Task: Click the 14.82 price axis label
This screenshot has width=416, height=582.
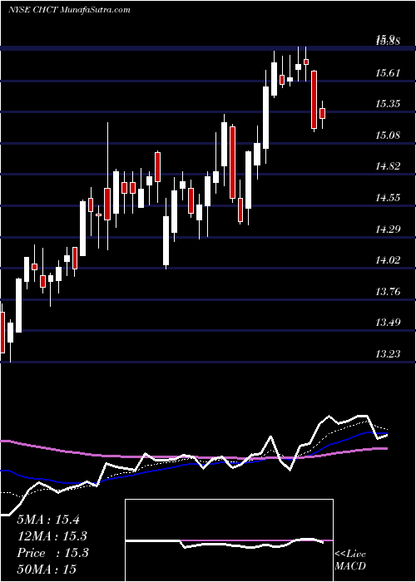Action: click(x=388, y=166)
